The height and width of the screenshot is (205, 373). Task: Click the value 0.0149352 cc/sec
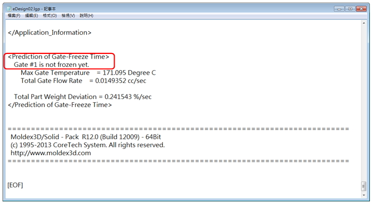[120, 81]
